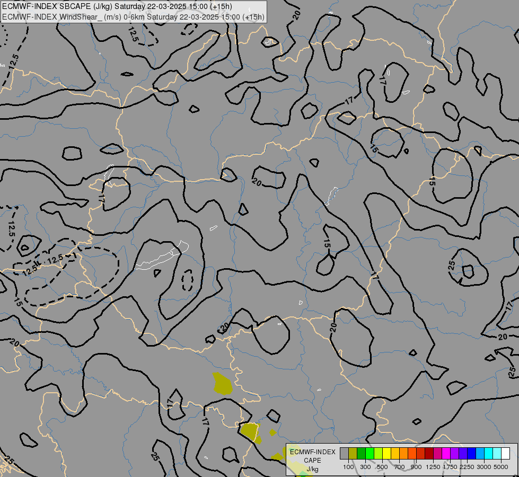Pick the indigo swatch left of 2250

[463, 454]
